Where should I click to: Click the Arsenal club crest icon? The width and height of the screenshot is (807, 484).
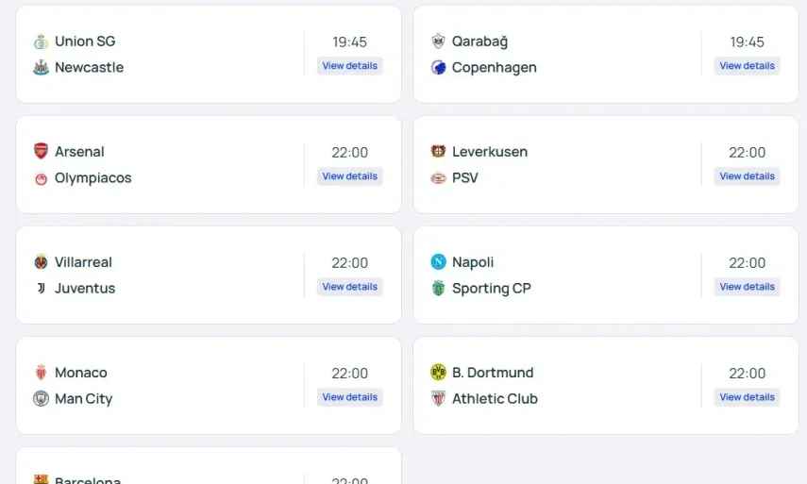pos(41,152)
